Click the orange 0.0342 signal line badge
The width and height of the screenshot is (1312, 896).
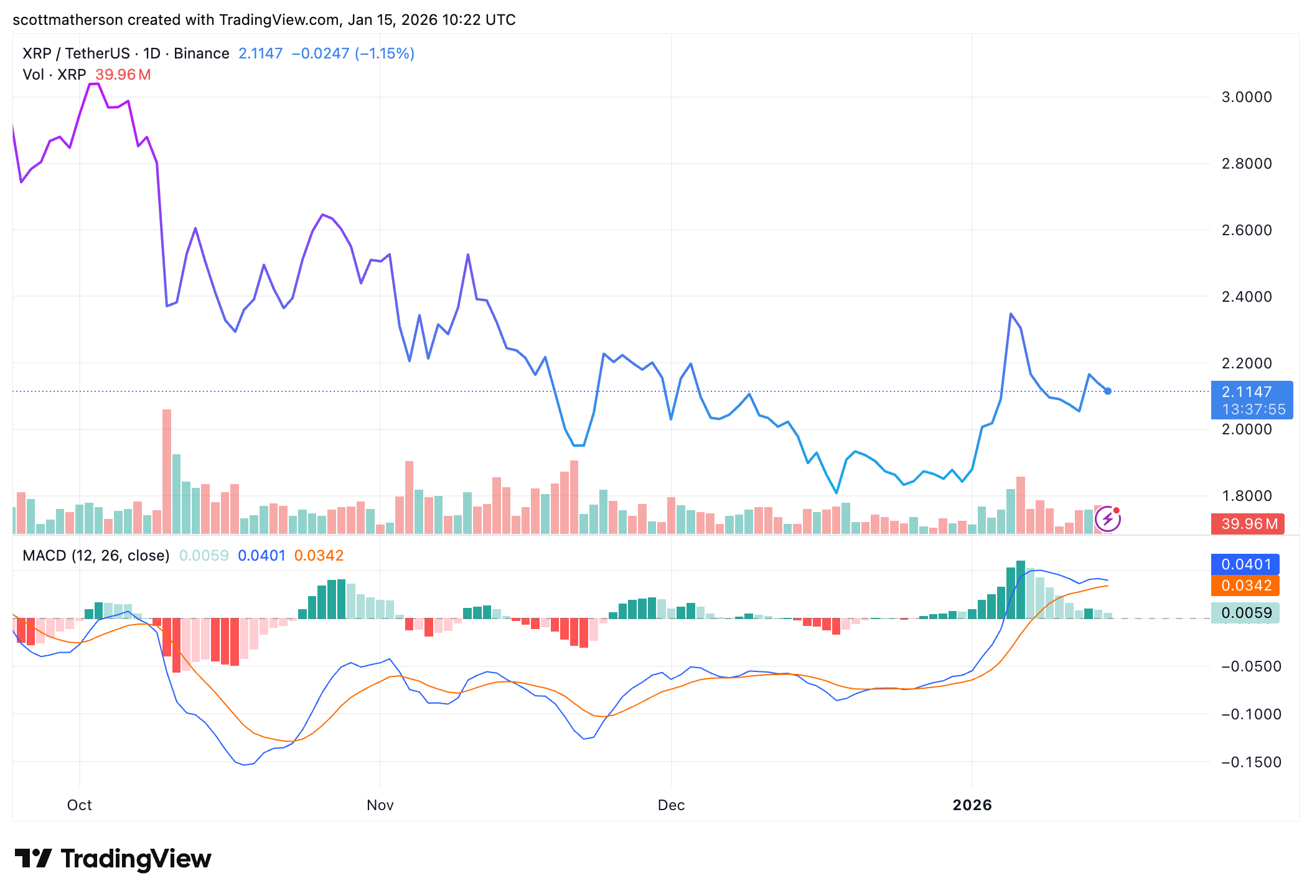(x=1245, y=586)
